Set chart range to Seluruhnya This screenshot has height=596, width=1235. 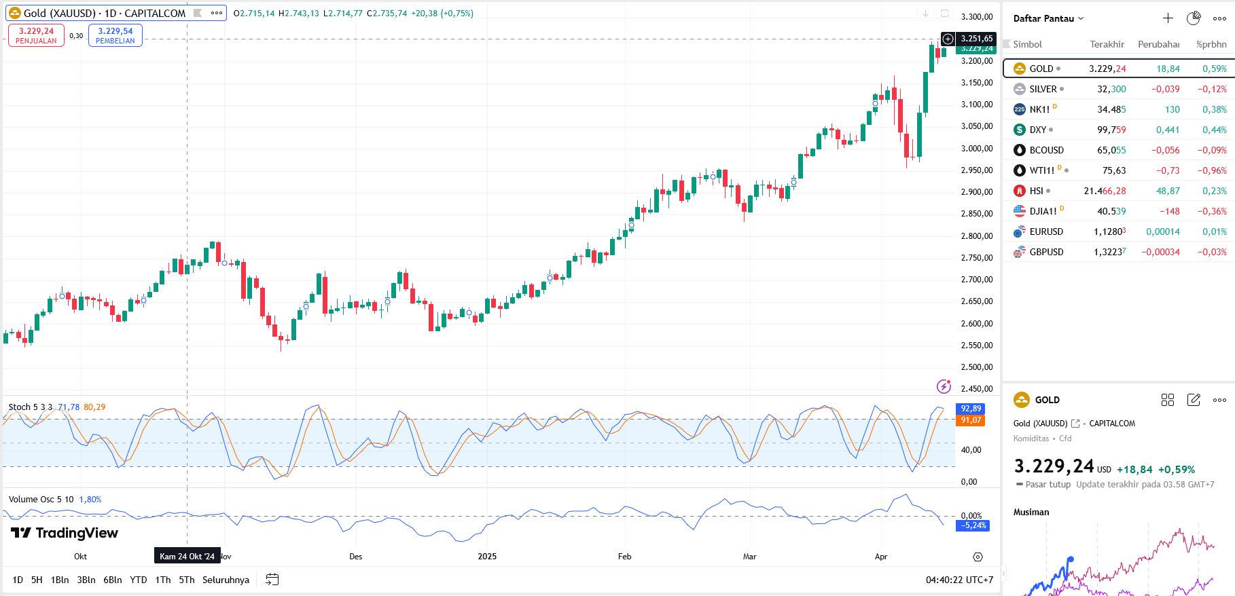[226, 580]
